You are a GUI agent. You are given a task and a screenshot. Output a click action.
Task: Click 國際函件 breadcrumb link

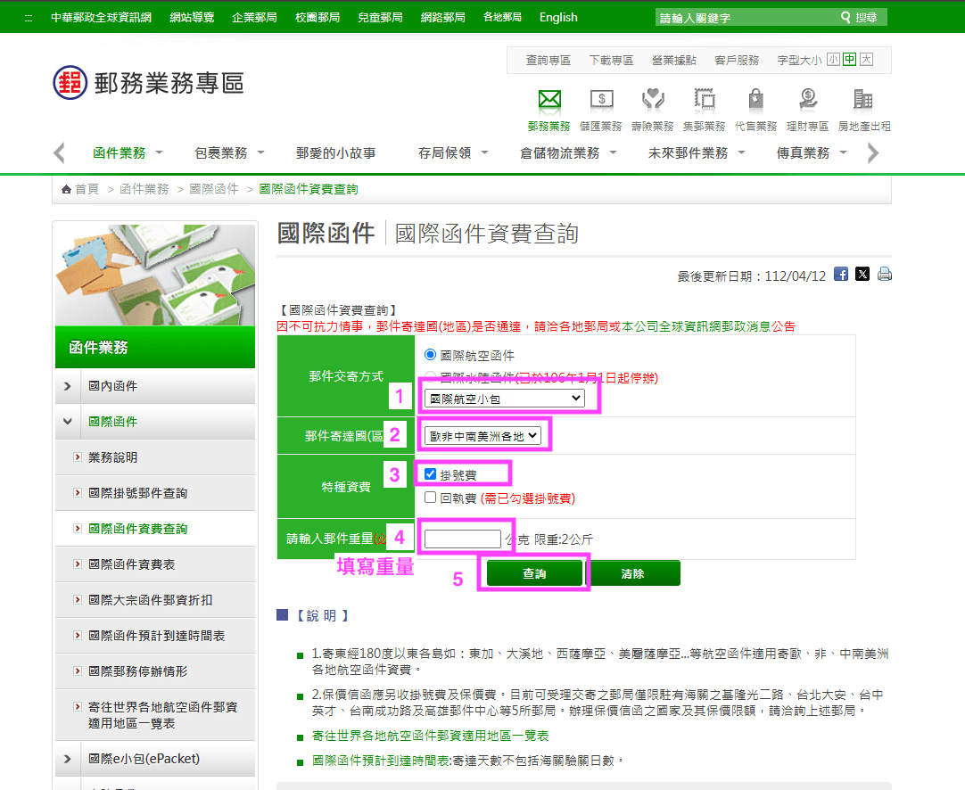213,189
